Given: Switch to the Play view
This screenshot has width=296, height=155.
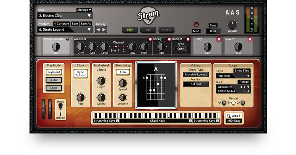Looking at the screenshot, I should [x=130, y=30].
